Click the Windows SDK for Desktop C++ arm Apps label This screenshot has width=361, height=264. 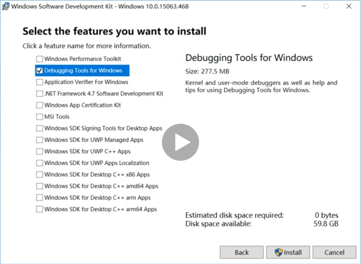click(97, 198)
